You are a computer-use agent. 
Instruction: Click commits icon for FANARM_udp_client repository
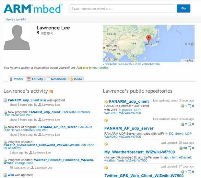tap(183, 106)
